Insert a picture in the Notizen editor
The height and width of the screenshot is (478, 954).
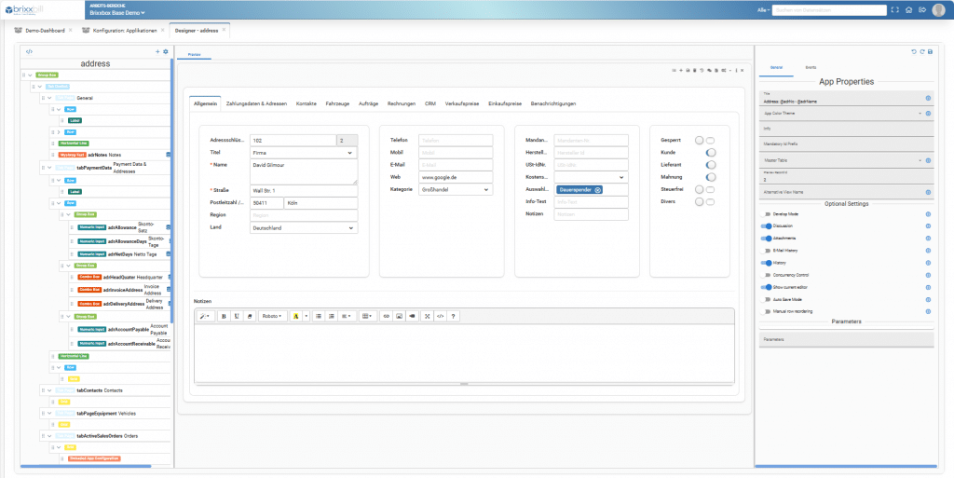tap(399, 316)
